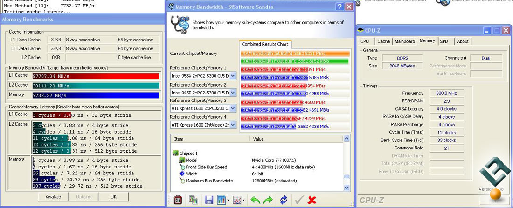Switch to the CPU tab in CPU-Z

pyautogui.click(x=365, y=41)
